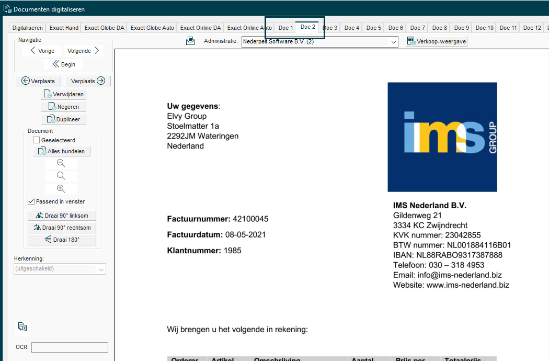Switch to the Doc 7 tab

[x=417, y=28]
